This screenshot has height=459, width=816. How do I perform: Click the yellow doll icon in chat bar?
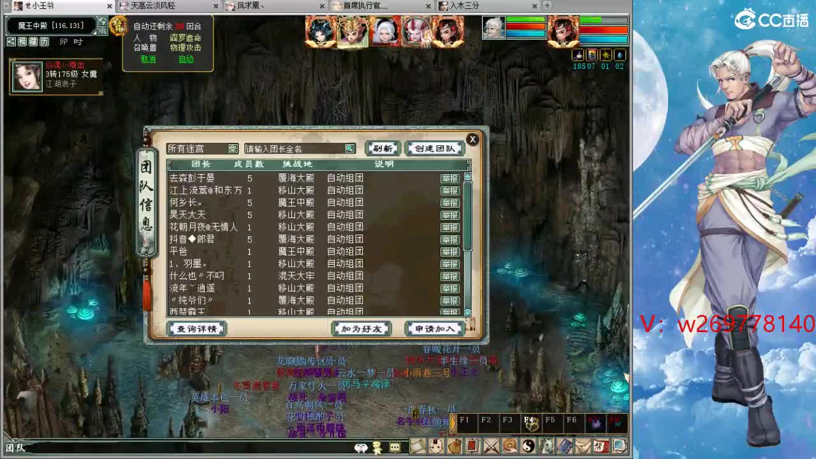coord(377,448)
